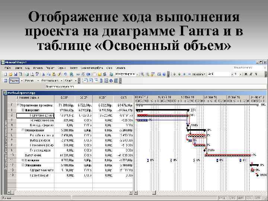Click the Название задачи column header
The height and width of the screenshot is (201, 268).
[35, 99]
